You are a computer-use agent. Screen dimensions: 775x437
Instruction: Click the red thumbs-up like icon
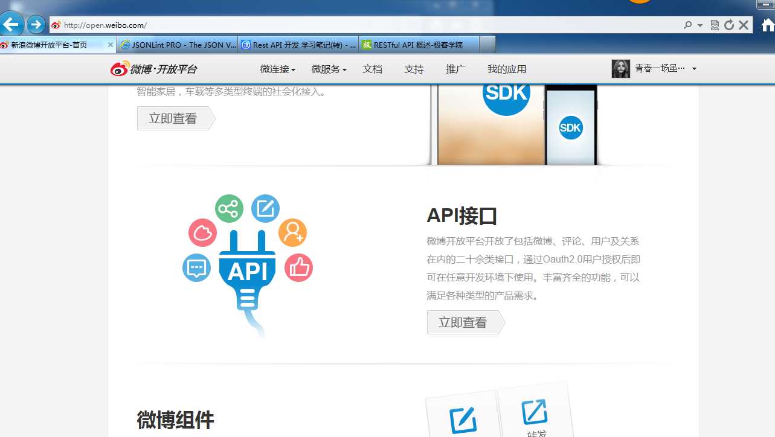tap(298, 267)
